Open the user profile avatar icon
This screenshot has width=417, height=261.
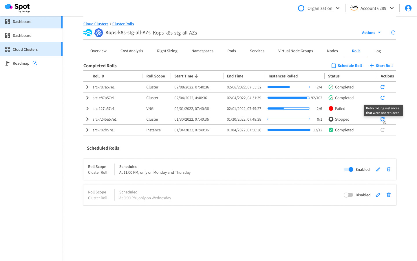click(x=408, y=8)
